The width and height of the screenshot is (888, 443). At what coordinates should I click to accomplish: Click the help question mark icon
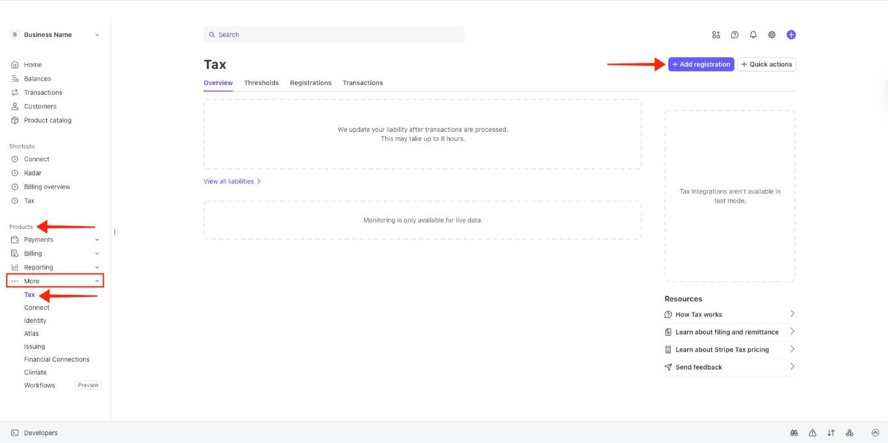coord(735,35)
